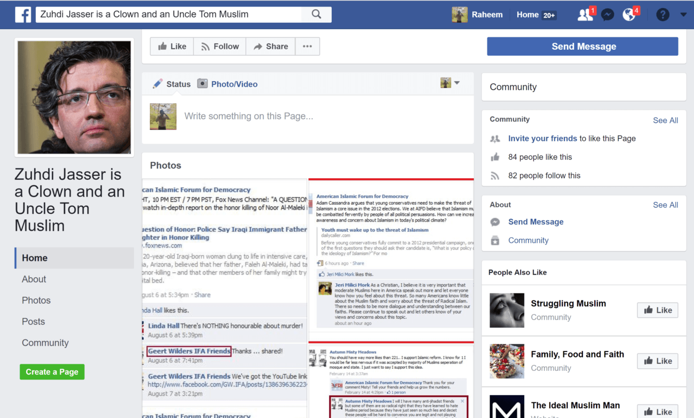This screenshot has height=418, width=694.
Task: Click '84 people like this' text
Action: (540, 157)
